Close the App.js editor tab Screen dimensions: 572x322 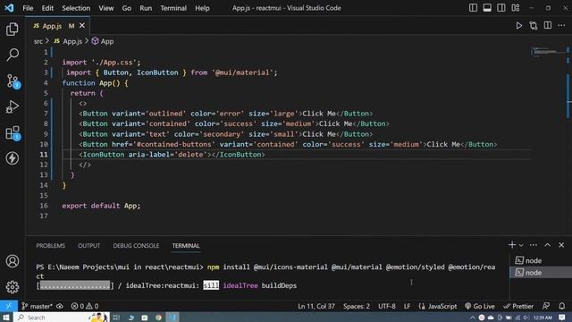(x=82, y=26)
